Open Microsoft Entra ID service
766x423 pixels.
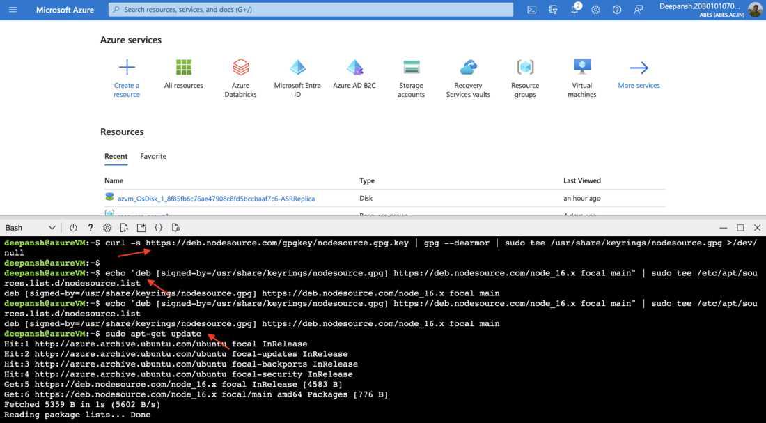click(x=297, y=78)
